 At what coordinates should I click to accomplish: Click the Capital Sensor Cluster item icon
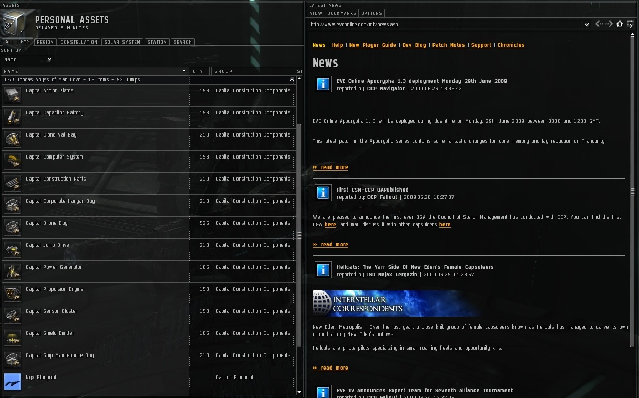[13, 316]
